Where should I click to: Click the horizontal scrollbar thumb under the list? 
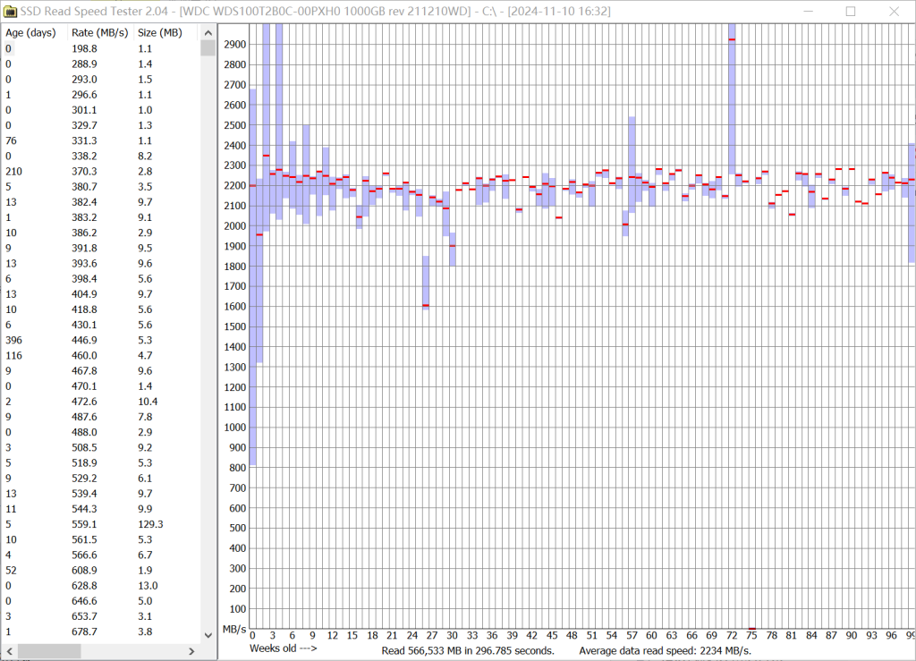(49, 650)
